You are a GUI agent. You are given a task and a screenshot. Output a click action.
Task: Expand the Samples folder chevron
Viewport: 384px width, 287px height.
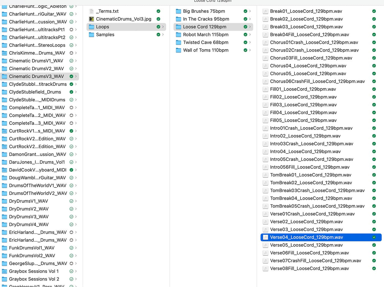[x=163, y=35]
